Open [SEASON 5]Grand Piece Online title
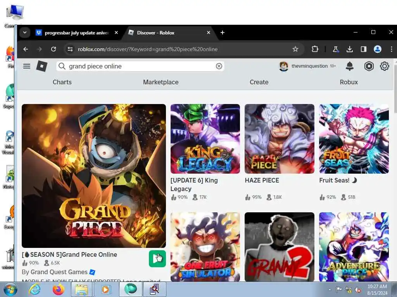 69,254
